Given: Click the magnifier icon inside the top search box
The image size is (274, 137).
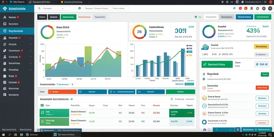Looking at the screenshot, I should coord(40,8).
